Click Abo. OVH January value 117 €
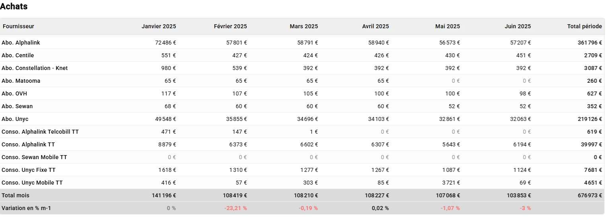 click(x=169, y=93)
